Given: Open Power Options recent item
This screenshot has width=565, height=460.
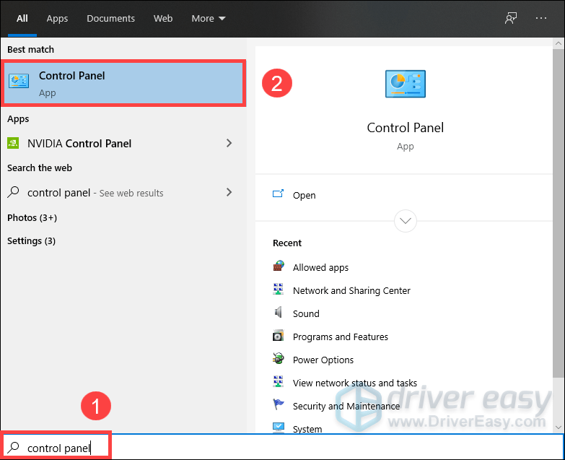Looking at the screenshot, I should 323,360.
